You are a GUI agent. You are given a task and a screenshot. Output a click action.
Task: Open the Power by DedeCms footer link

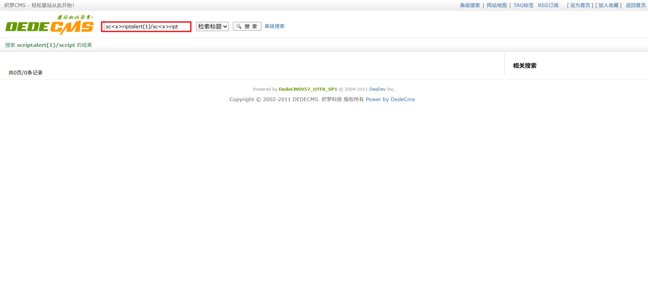[x=390, y=99]
